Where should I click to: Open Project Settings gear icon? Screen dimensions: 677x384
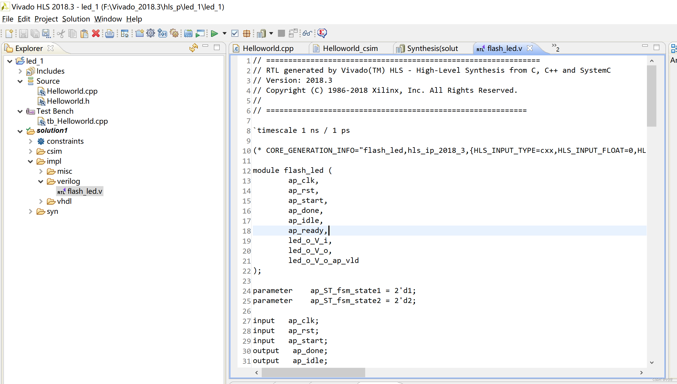(151, 33)
